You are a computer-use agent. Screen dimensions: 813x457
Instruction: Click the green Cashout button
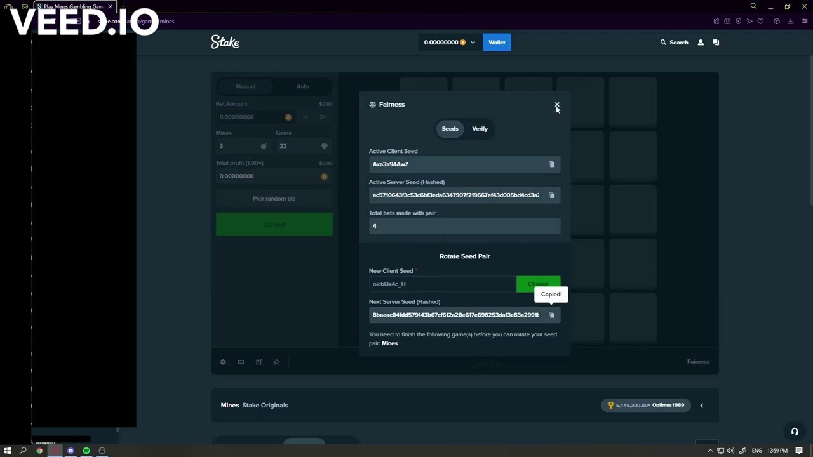[274, 225]
